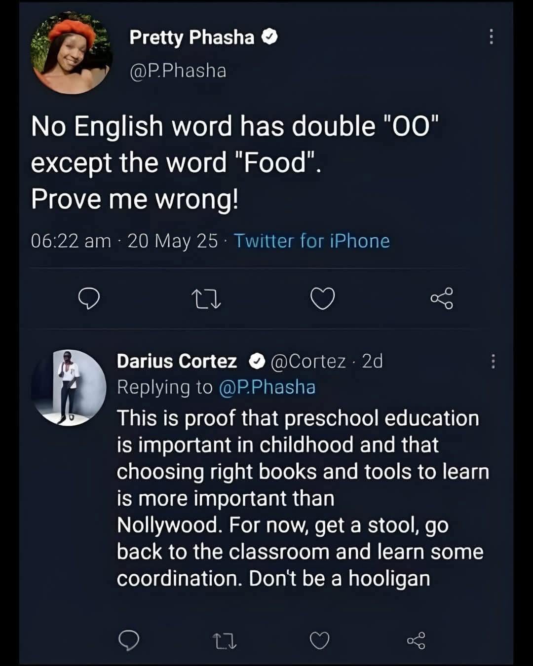Retweet the Pretty Phasha tweet
This screenshot has width=533, height=666.
[206, 299]
